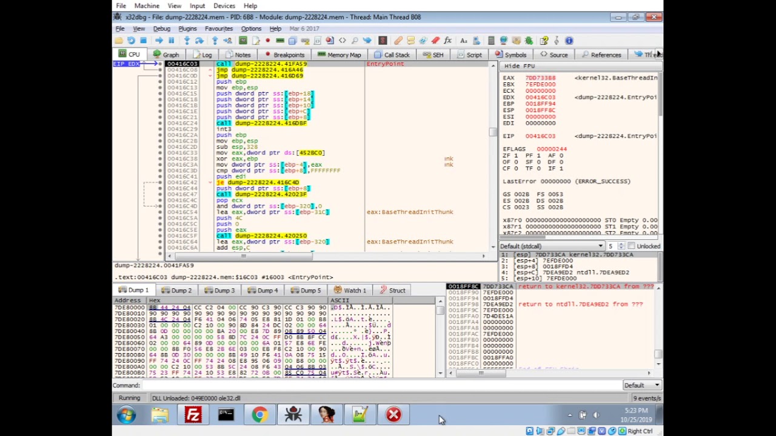Pause execution with the pause icon

coord(171,41)
